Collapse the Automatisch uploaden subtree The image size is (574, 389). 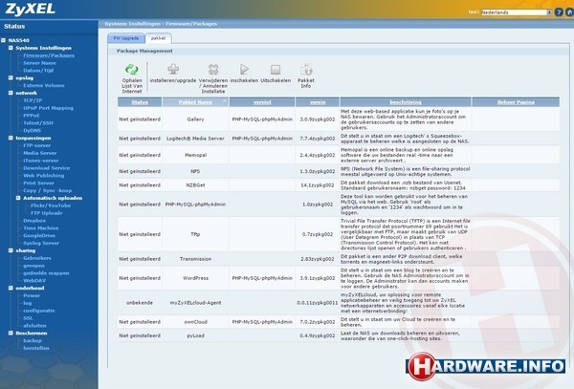click(18, 196)
